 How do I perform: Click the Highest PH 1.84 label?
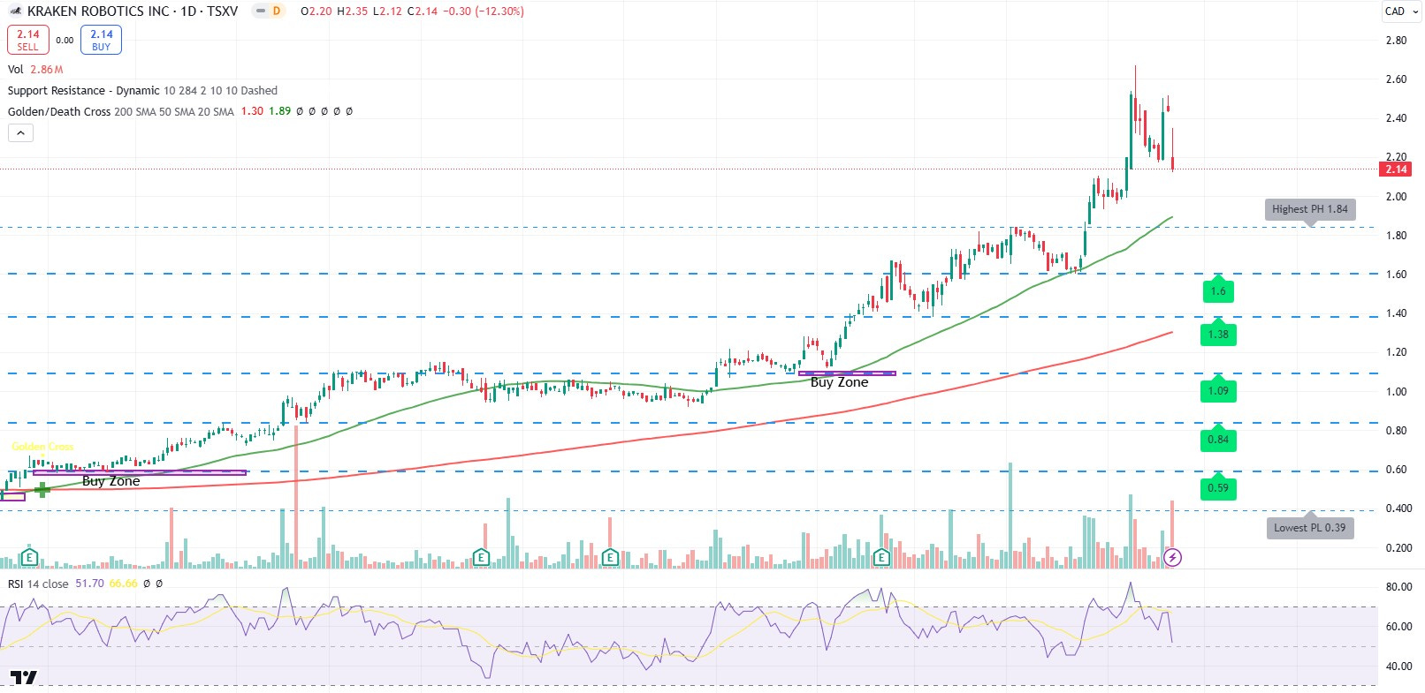pos(1310,209)
